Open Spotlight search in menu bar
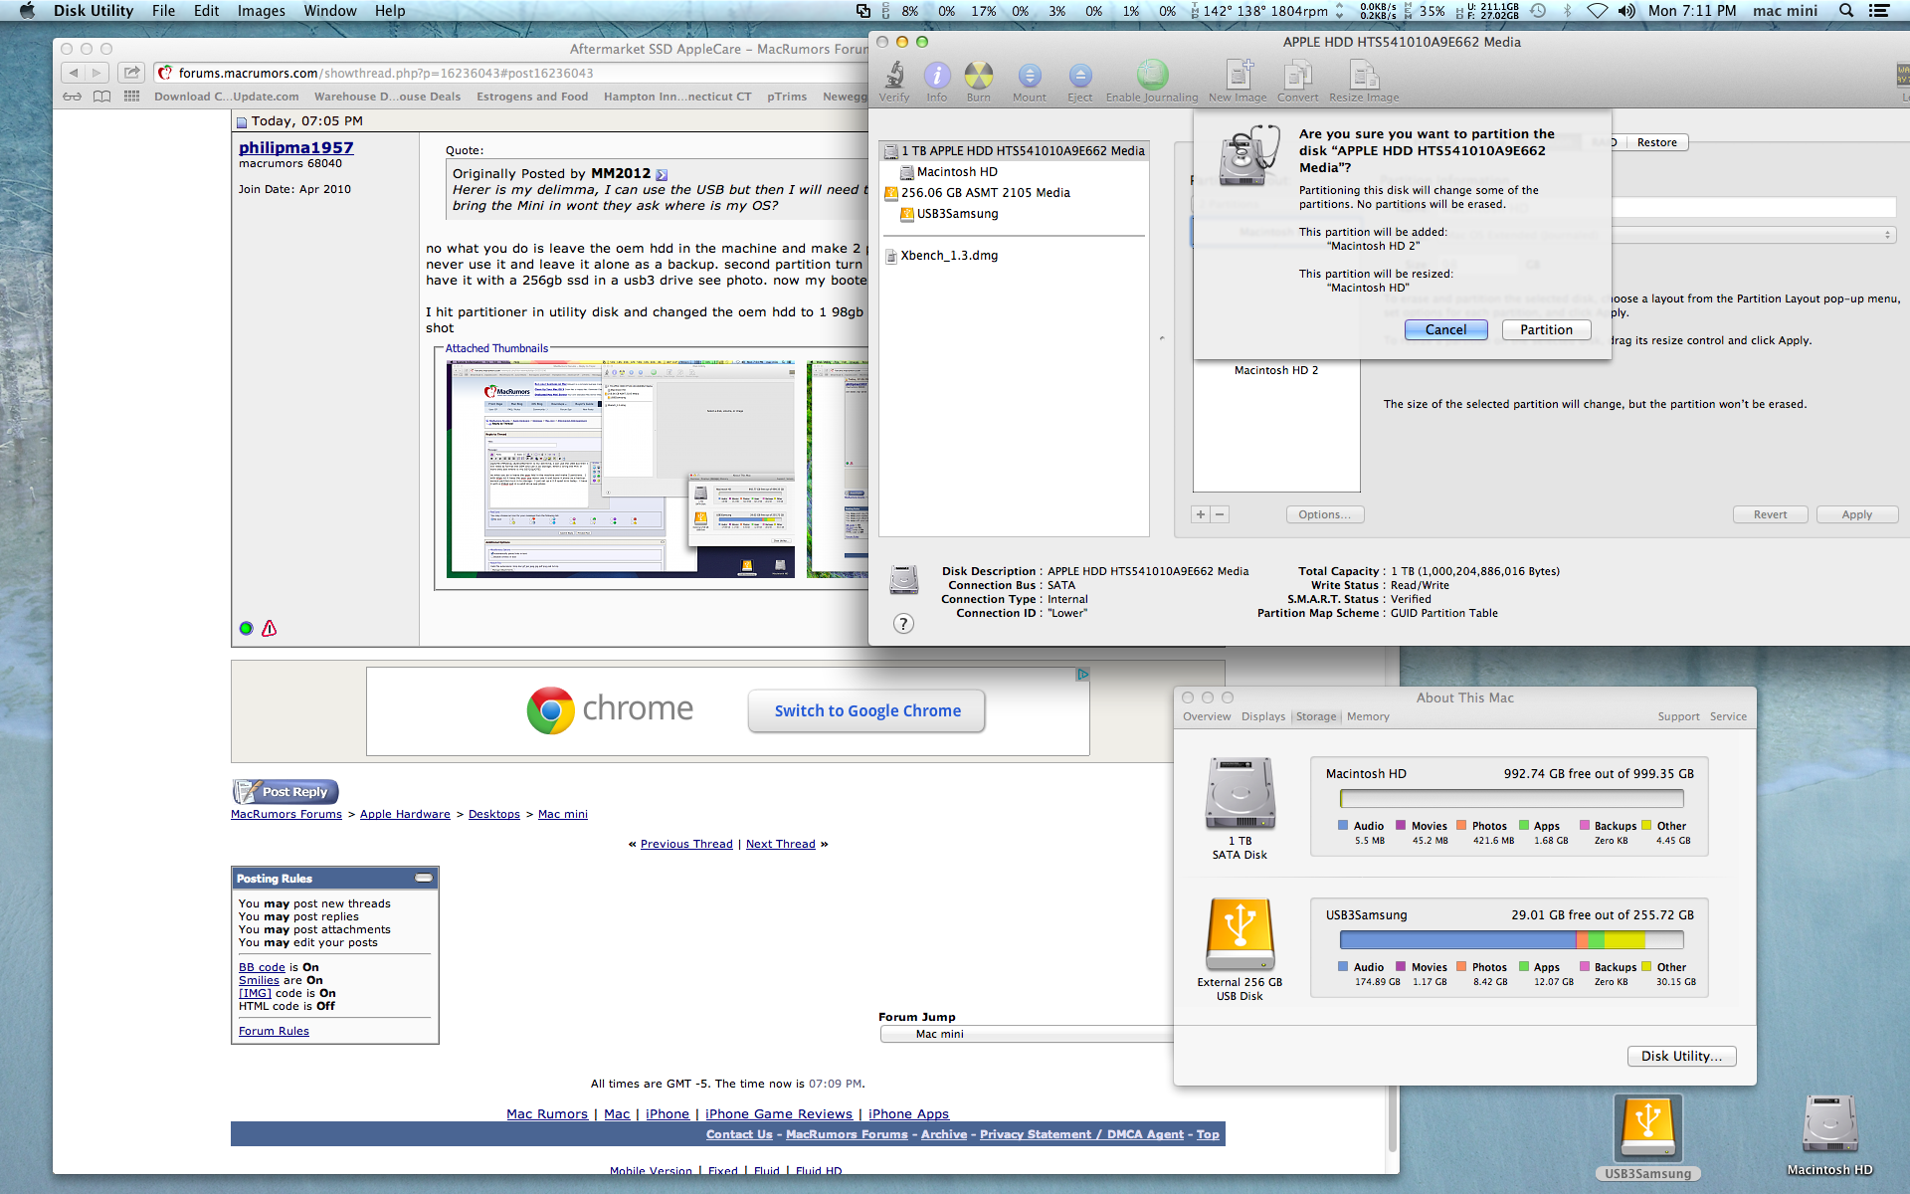This screenshot has height=1194, width=1910. pos(1846,11)
